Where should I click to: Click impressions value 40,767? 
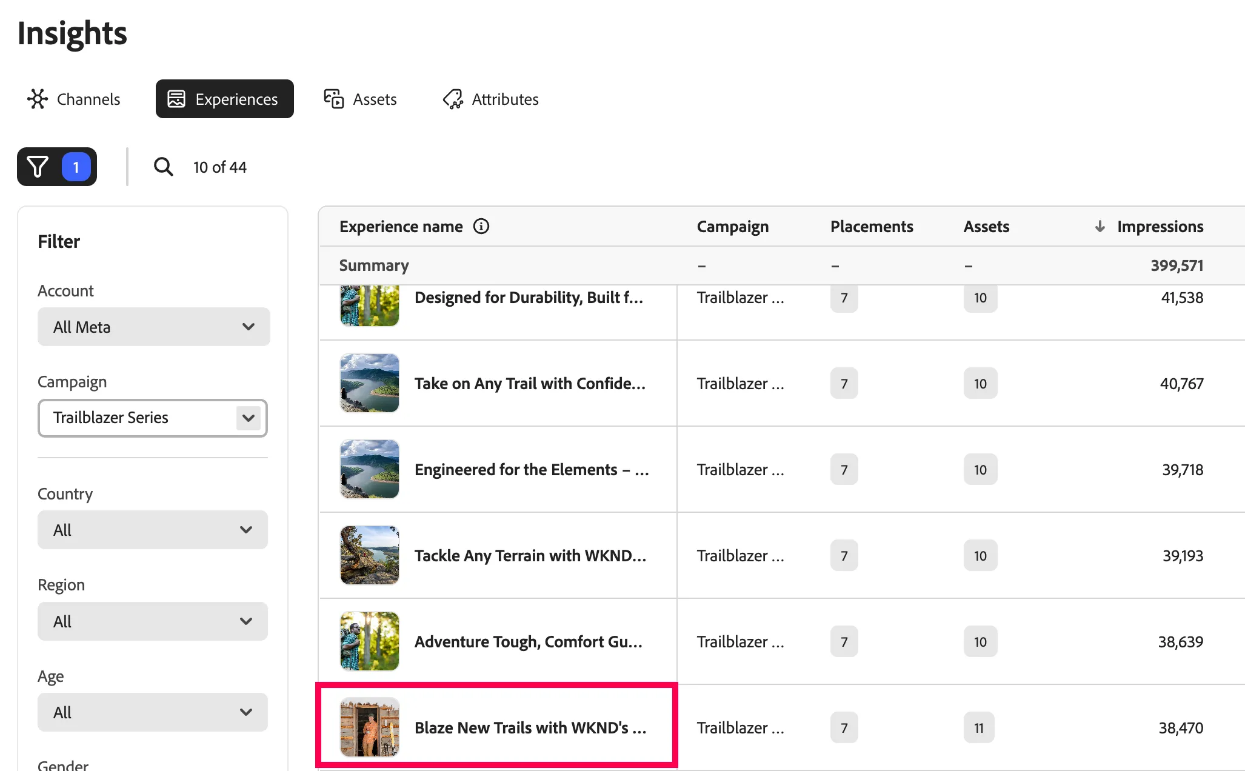coord(1181,384)
